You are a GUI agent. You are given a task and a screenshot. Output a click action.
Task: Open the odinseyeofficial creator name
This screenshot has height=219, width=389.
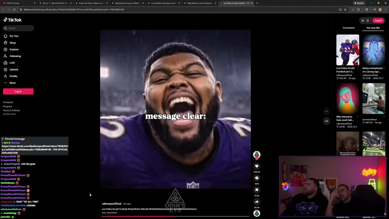(112, 204)
